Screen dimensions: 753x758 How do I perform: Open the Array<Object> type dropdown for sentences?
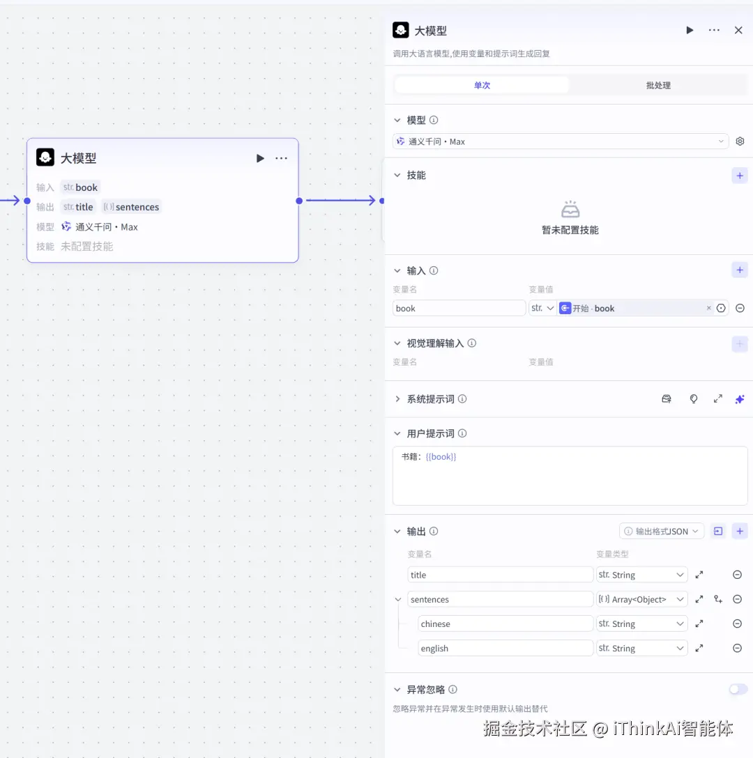pyautogui.click(x=641, y=599)
